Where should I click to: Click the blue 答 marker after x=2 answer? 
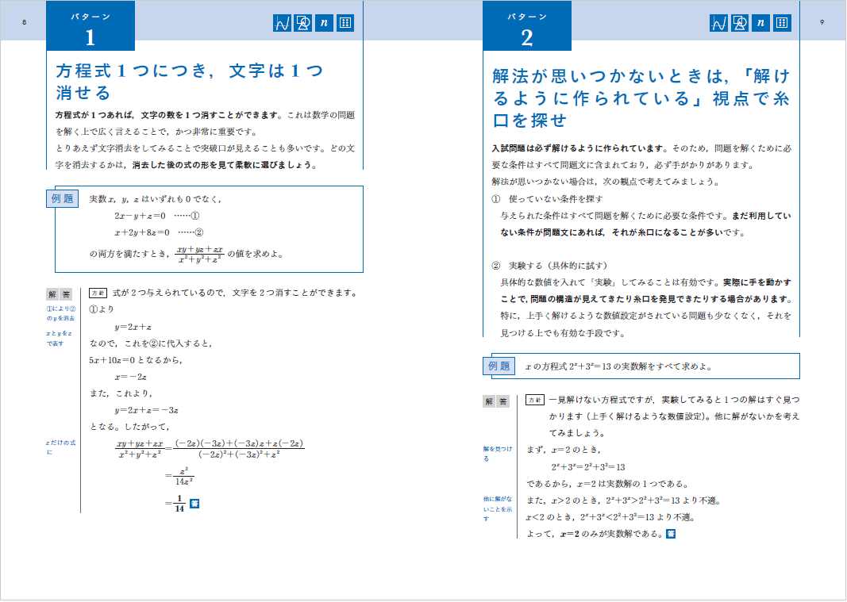tap(670, 534)
